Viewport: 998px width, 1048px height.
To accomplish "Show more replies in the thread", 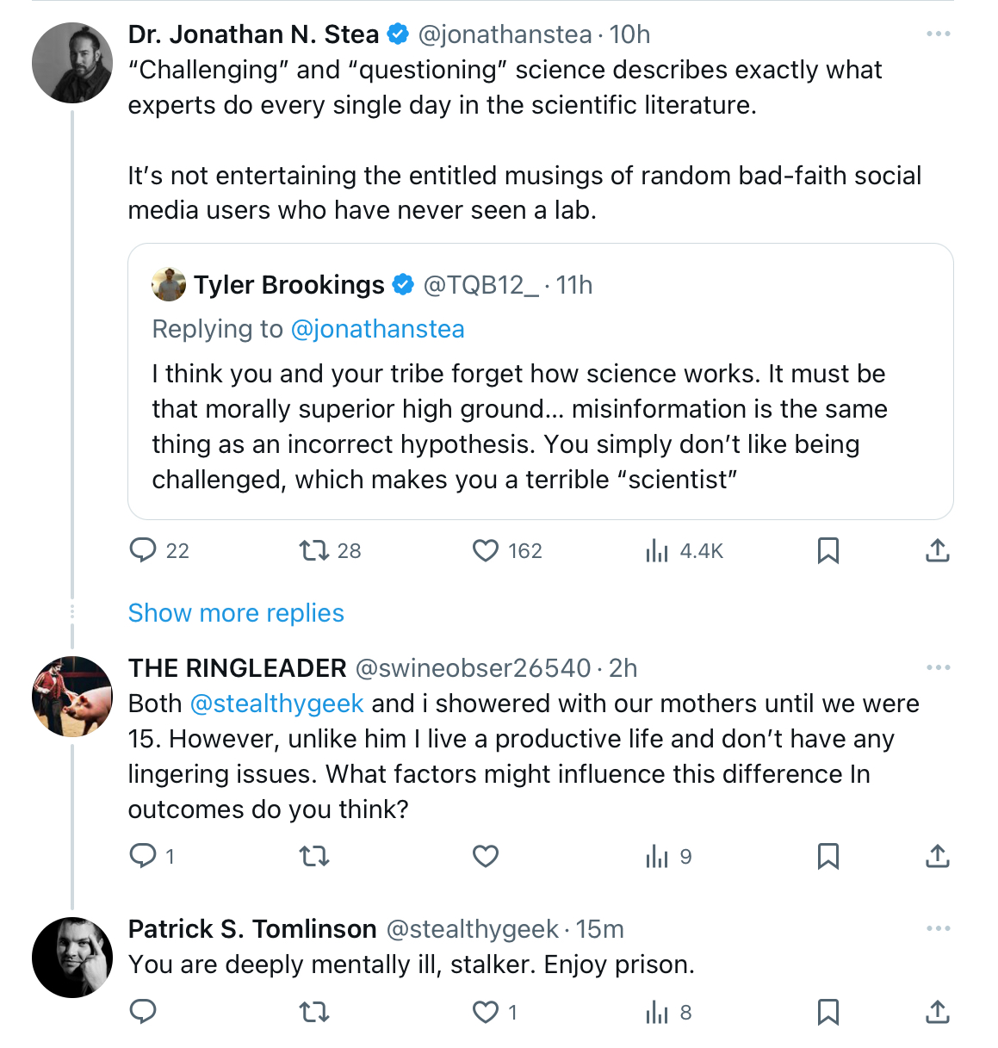I will pyautogui.click(x=236, y=613).
